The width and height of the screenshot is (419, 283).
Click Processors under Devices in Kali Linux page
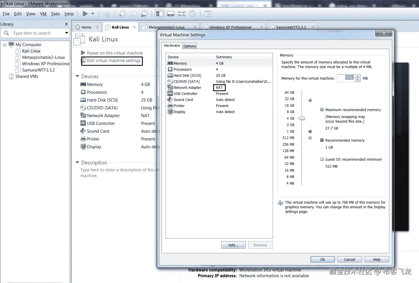pyautogui.click(x=97, y=92)
